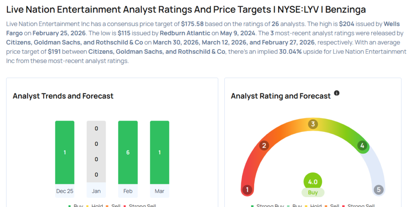The image size is (408, 207).
Task: Click the Feb bar showing 6
Action: click(128, 152)
